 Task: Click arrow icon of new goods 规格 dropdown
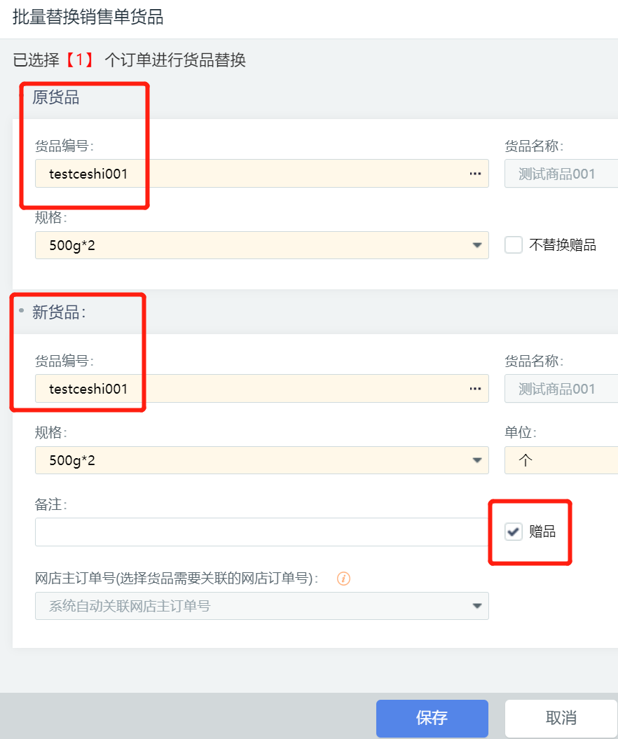(x=477, y=460)
